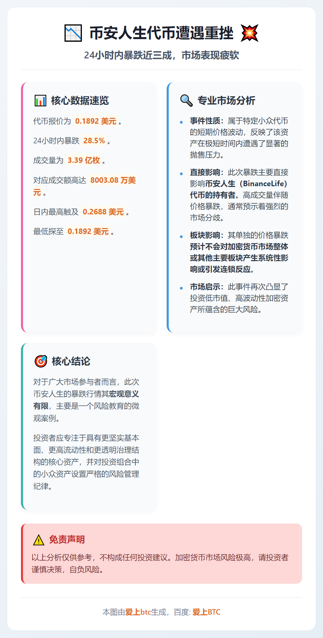Click the volume value 3.39 亿枚
The width and height of the screenshot is (323, 638).
tap(84, 160)
